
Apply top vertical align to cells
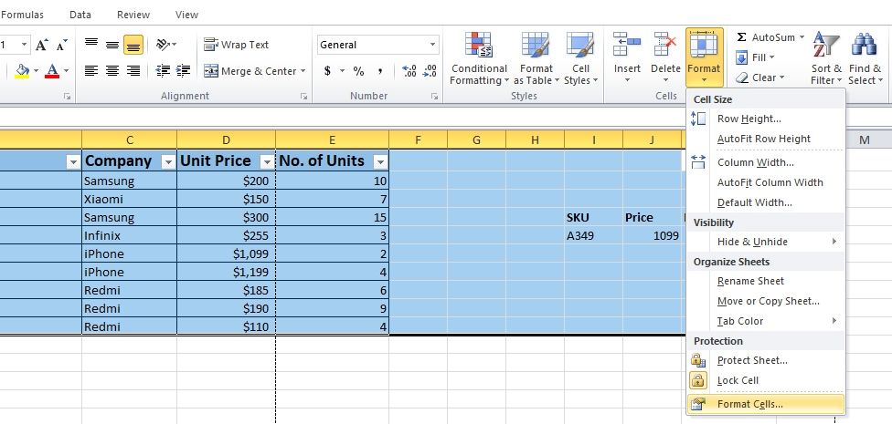pyautogui.click(x=91, y=45)
